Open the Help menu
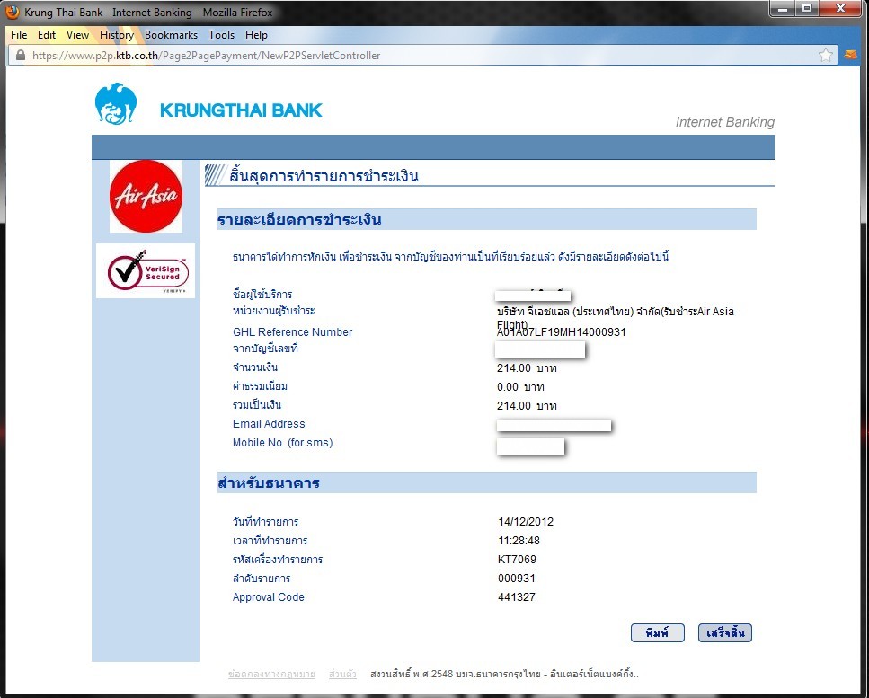Viewport: 869px width, 698px height. 257,35
